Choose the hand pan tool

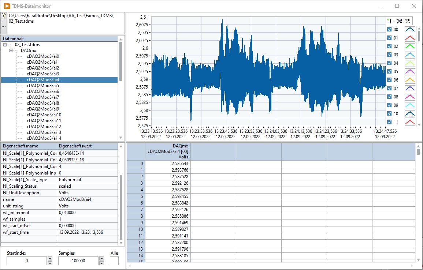tap(408, 21)
